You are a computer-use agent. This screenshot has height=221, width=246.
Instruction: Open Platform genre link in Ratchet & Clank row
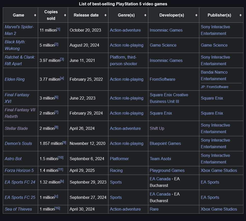click(118, 57)
